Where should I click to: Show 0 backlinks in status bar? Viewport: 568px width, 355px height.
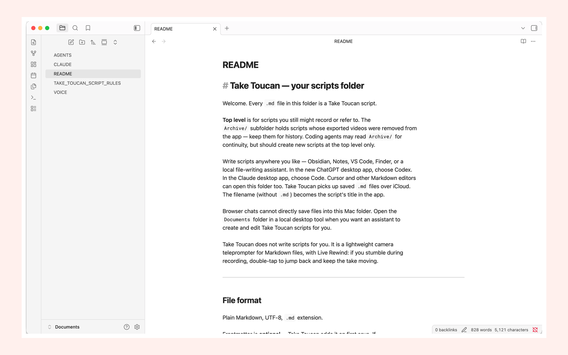446,330
